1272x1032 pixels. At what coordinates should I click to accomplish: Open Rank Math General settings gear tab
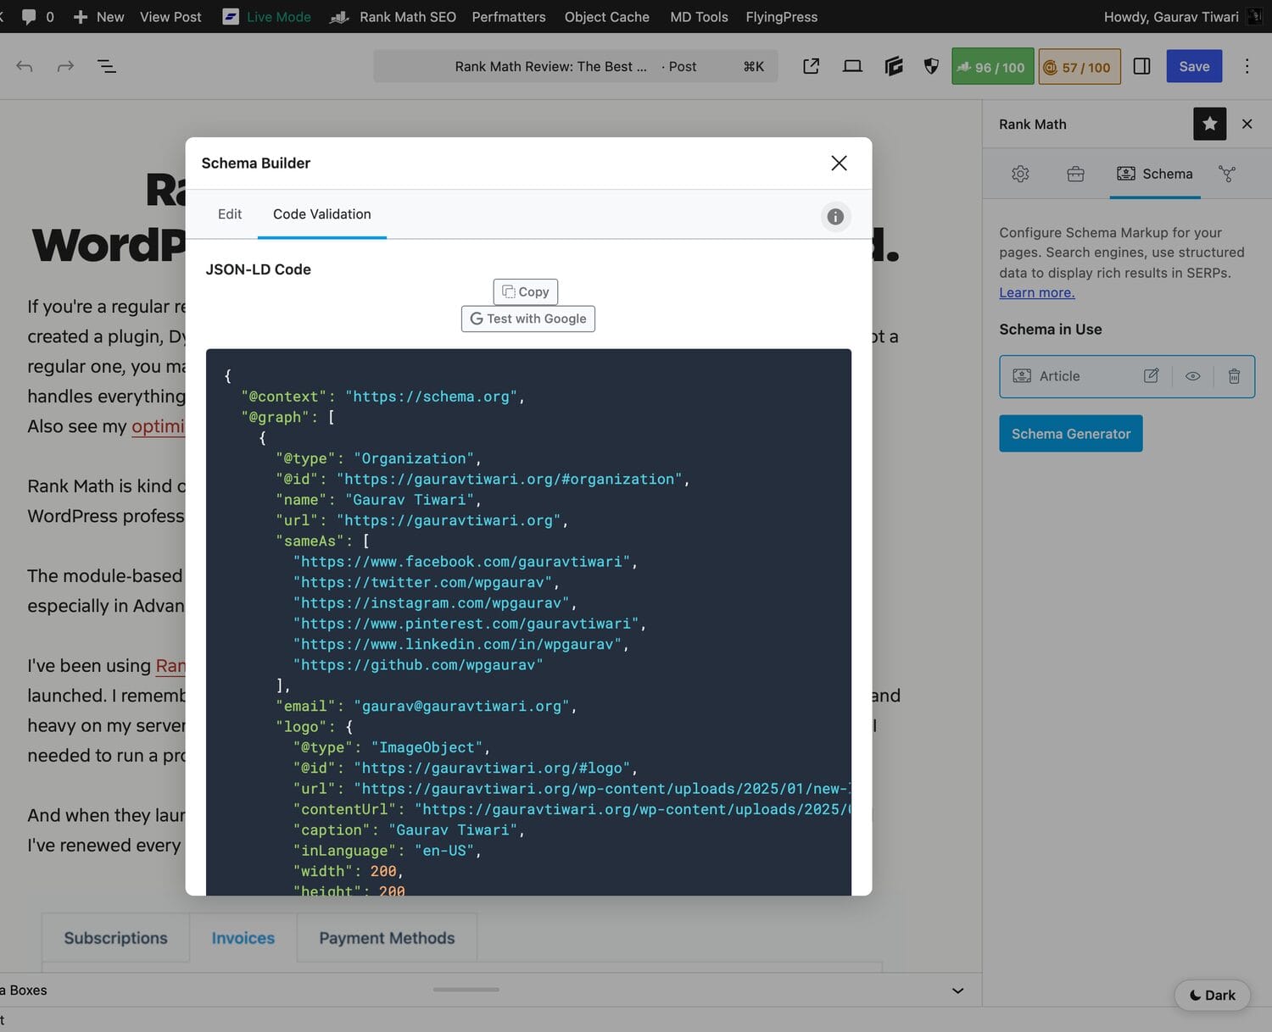tap(1020, 174)
